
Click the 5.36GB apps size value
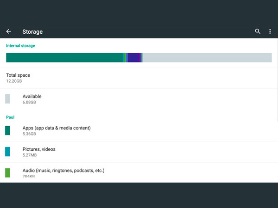click(29, 134)
